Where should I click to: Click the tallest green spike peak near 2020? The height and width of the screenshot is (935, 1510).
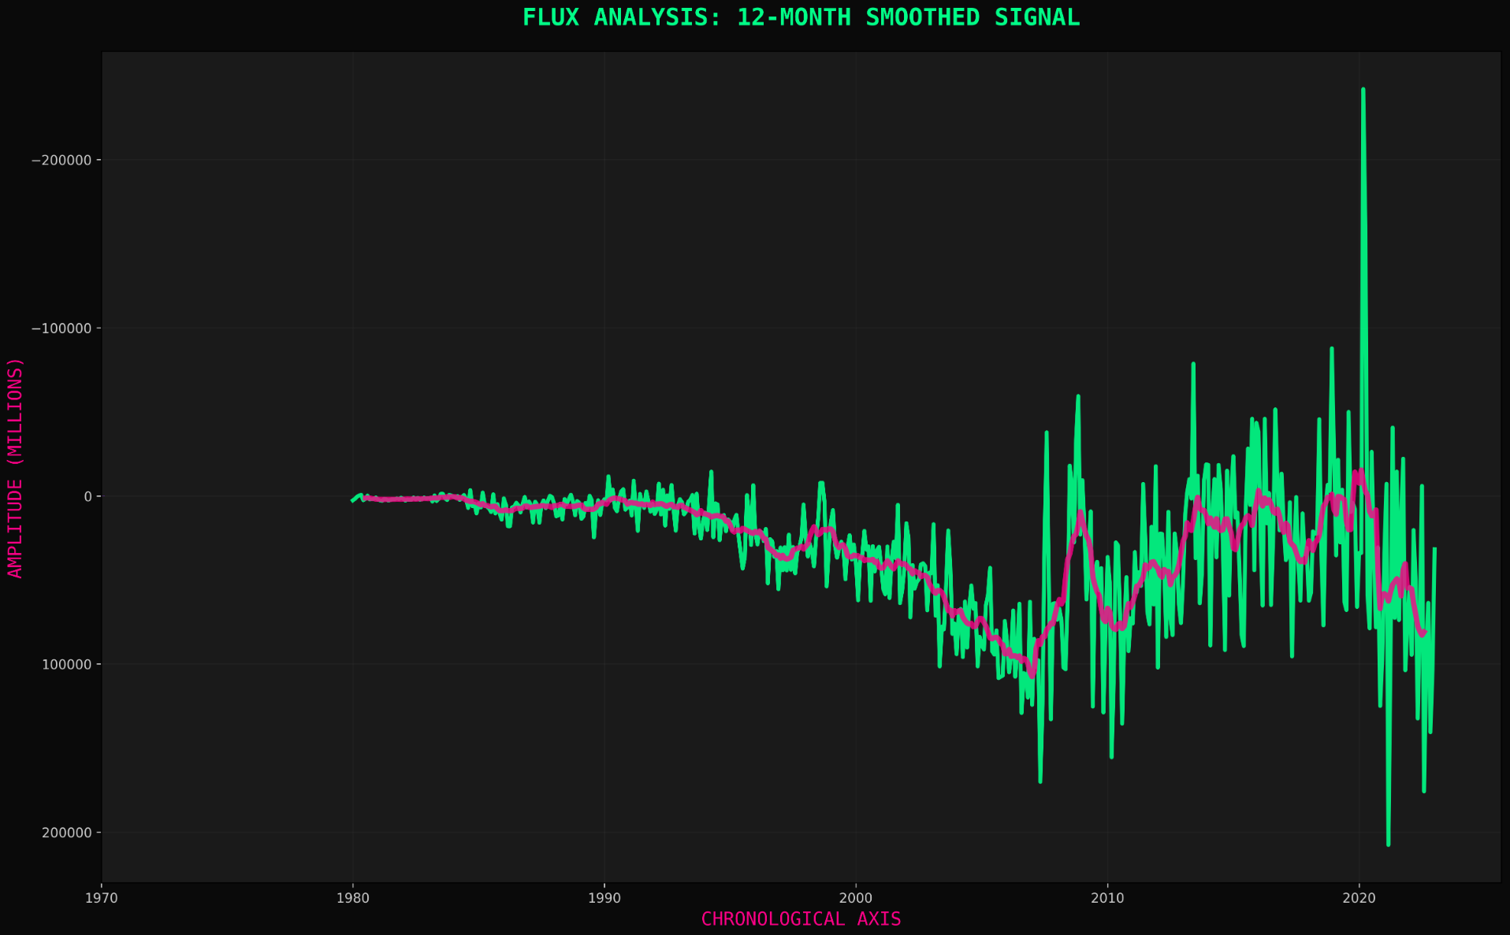1363,90
